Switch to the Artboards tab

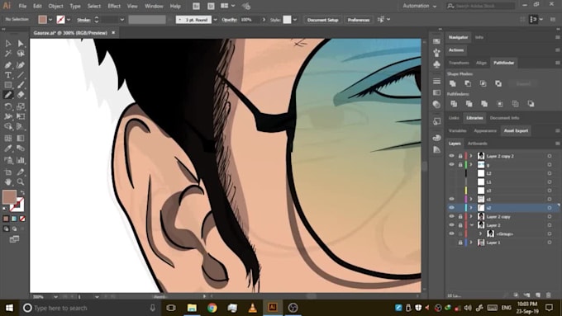pos(478,144)
